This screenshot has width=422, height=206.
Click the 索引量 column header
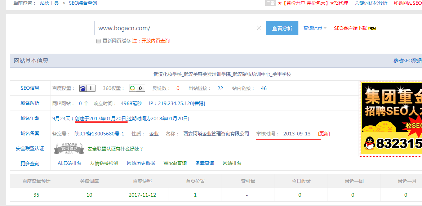pyautogui.click(x=248, y=181)
